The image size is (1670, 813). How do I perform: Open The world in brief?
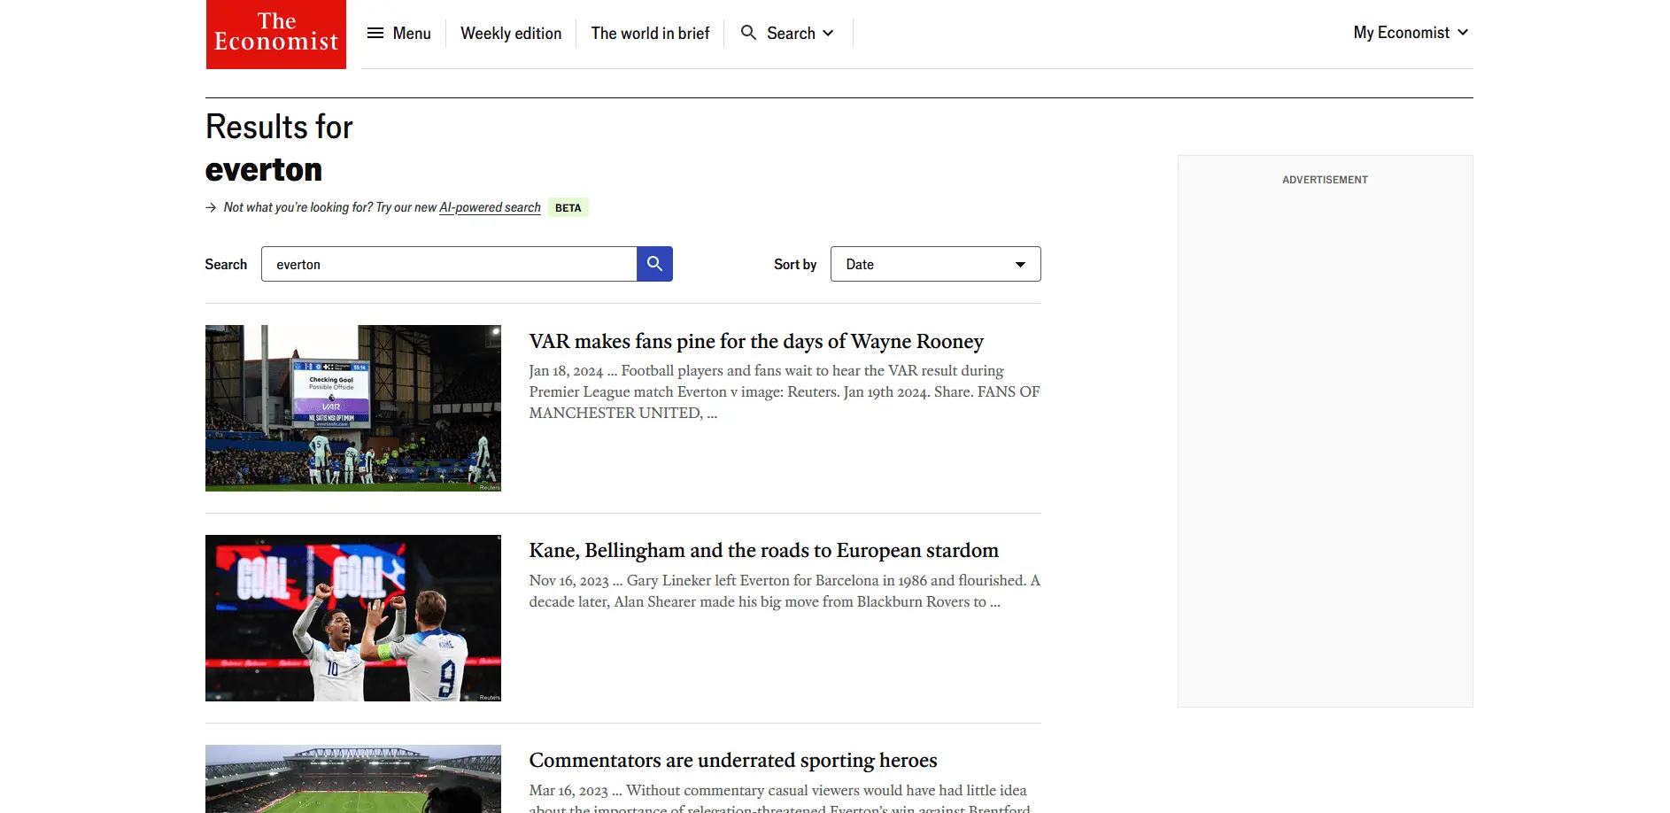click(650, 34)
